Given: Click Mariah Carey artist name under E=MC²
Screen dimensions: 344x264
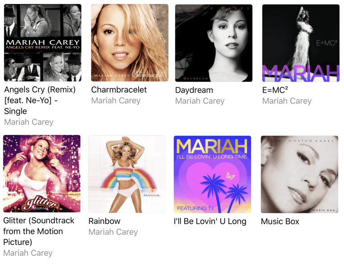Looking at the screenshot, I should (287, 101).
